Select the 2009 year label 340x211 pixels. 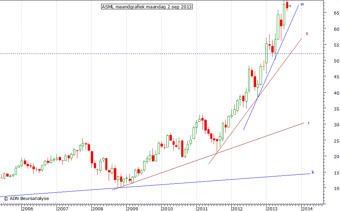[133, 209]
